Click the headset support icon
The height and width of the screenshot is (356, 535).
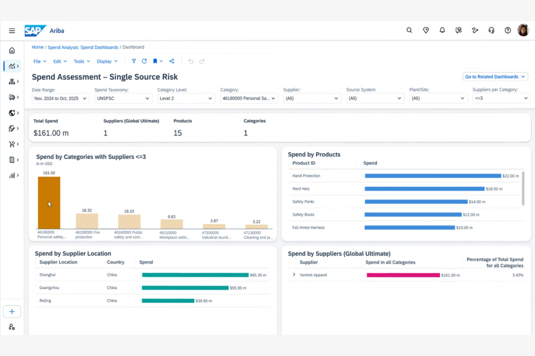coord(491,30)
